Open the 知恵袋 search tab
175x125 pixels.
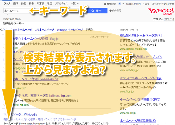[x=41, y=3]
